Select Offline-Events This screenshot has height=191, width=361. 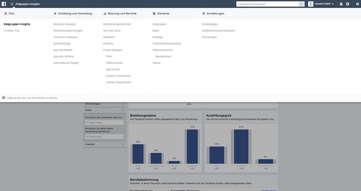(x=114, y=63)
